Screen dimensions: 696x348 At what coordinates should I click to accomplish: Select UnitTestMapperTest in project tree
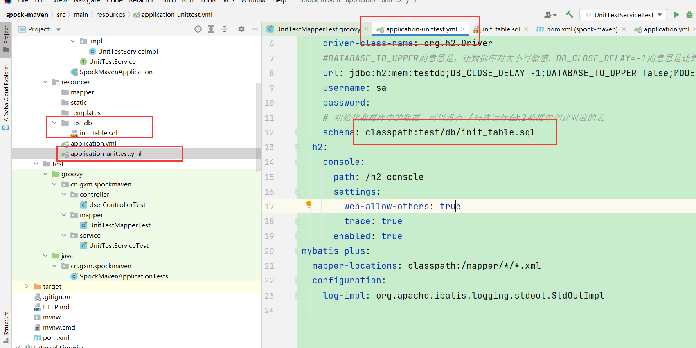pos(119,225)
